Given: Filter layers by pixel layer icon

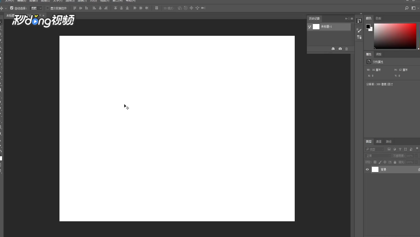Looking at the screenshot, I should [x=389, y=149].
